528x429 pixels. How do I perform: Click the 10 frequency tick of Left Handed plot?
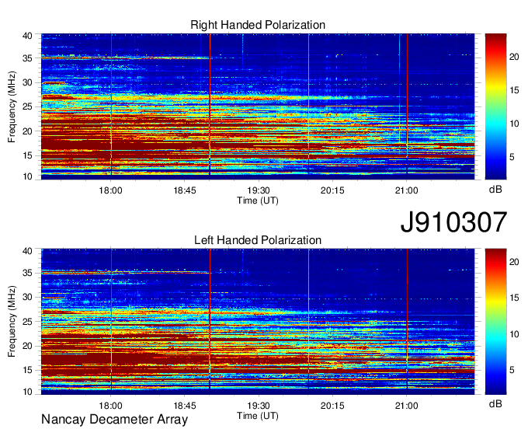pyautogui.click(x=27, y=392)
